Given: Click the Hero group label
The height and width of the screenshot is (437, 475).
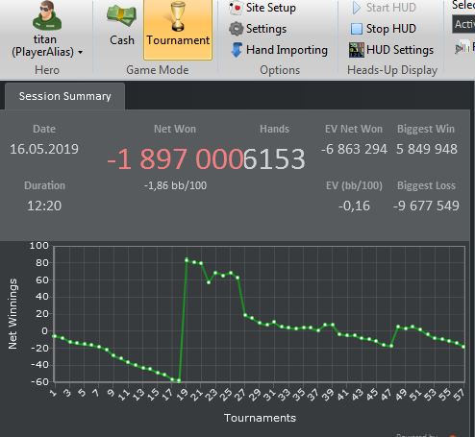Looking at the screenshot, I should pyautogui.click(x=47, y=70).
